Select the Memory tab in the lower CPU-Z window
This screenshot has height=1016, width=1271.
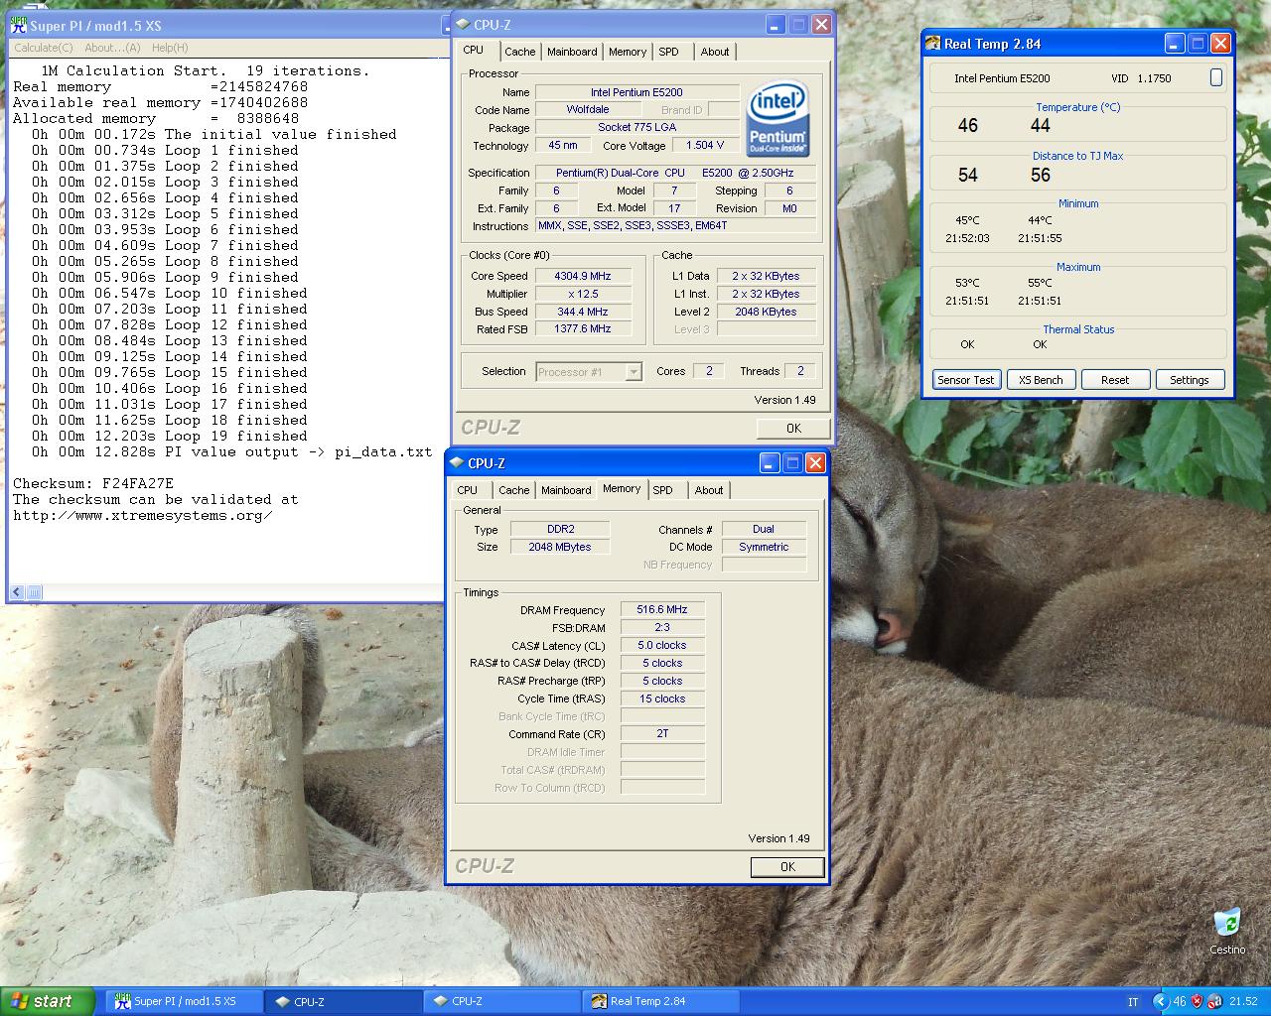[622, 488]
